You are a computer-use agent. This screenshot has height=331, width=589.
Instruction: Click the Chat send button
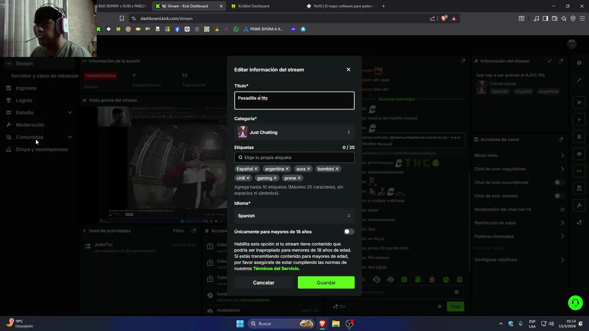pos(455,307)
